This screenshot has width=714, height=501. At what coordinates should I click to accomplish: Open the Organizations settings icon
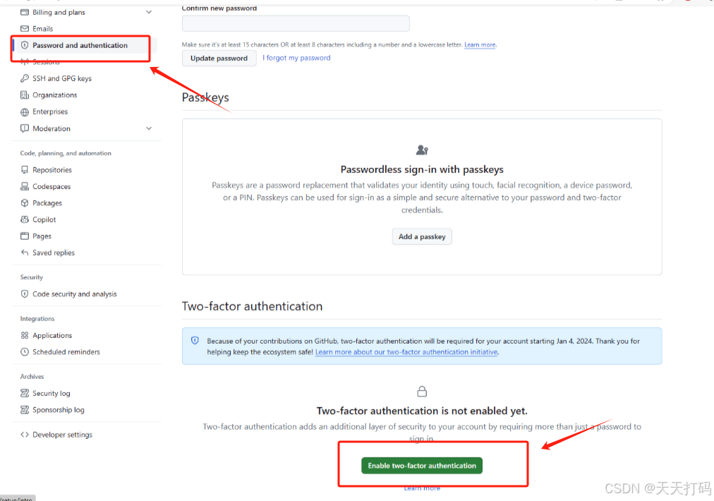(x=23, y=95)
